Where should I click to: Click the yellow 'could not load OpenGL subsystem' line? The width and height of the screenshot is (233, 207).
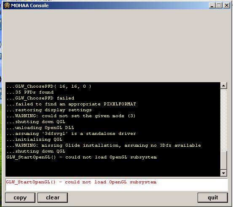coord(82,157)
